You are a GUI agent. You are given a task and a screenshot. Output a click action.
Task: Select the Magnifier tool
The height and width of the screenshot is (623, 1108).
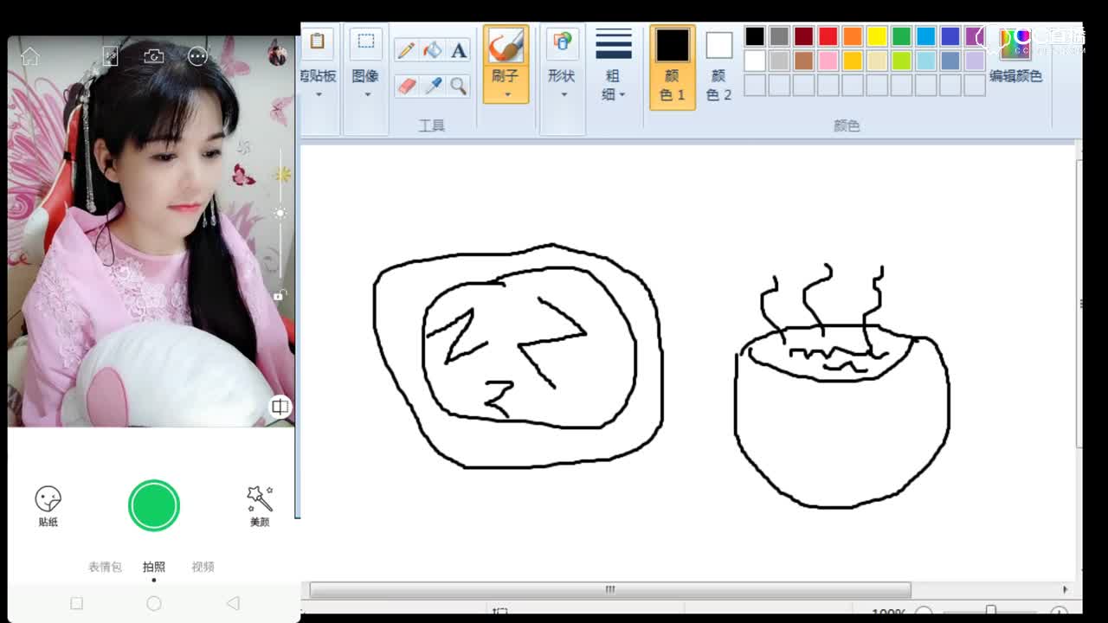(459, 86)
